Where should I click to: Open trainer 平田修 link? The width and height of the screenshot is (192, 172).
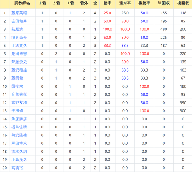(17, 111)
